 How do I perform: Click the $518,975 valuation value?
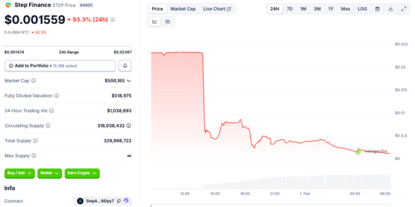pyautogui.click(x=122, y=95)
